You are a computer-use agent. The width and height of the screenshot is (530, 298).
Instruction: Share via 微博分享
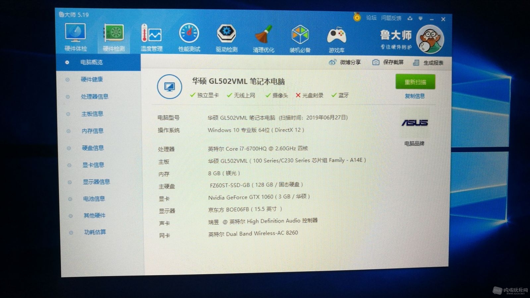tap(345, 62)
